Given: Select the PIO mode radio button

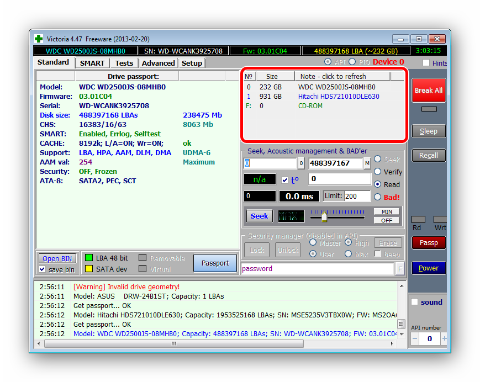Looking at the screenshot, I should pos(352,62).
